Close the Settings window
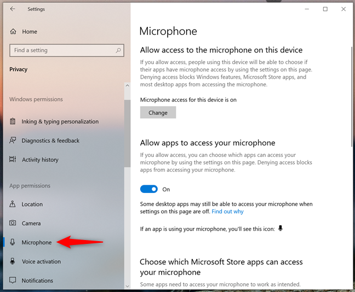Screen dimensions: 355x292 click(x=343, y=9)
